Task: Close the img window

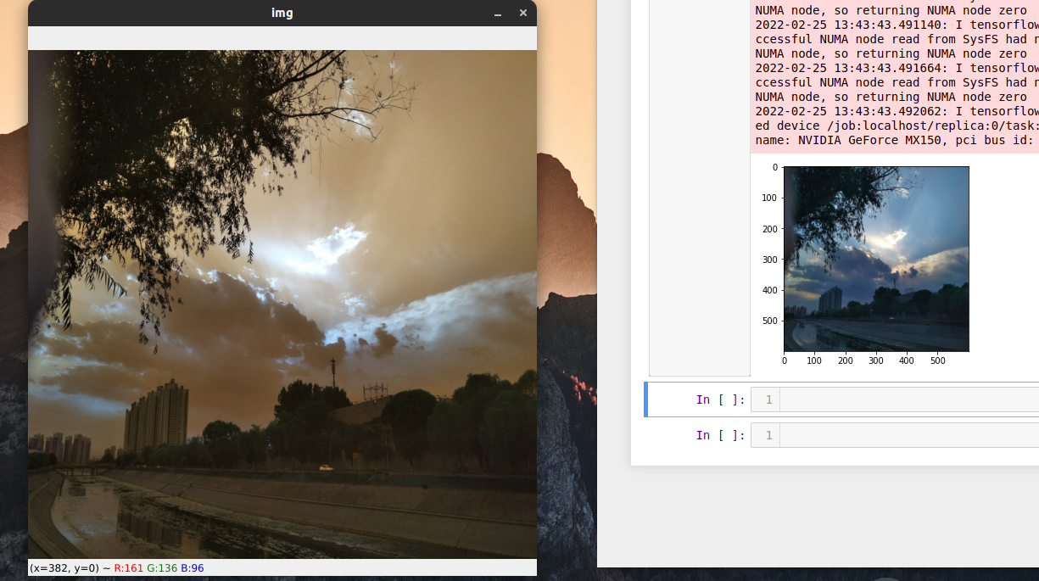Action: pos(523,13)
